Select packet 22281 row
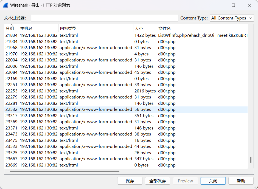Screen dimensions: 258x189 126,103
